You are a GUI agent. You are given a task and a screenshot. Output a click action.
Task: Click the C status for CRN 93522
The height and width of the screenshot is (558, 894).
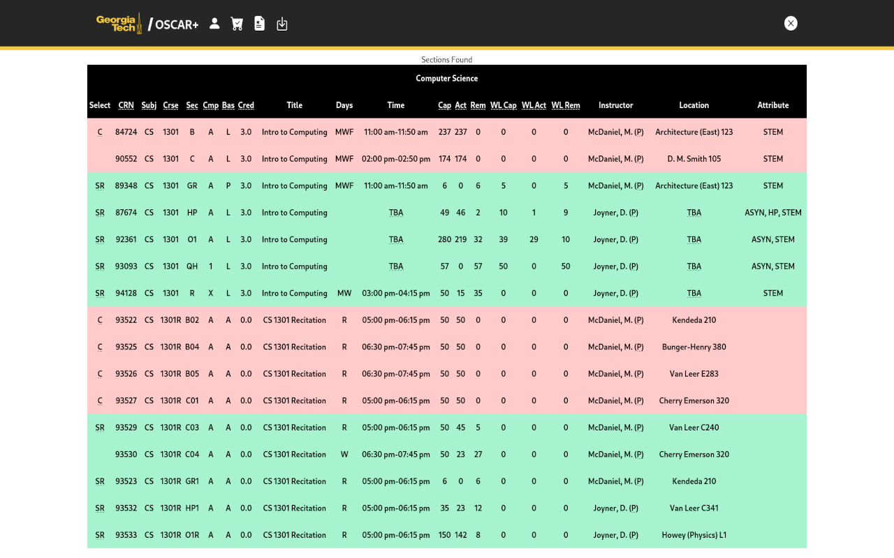coord(100,320)
